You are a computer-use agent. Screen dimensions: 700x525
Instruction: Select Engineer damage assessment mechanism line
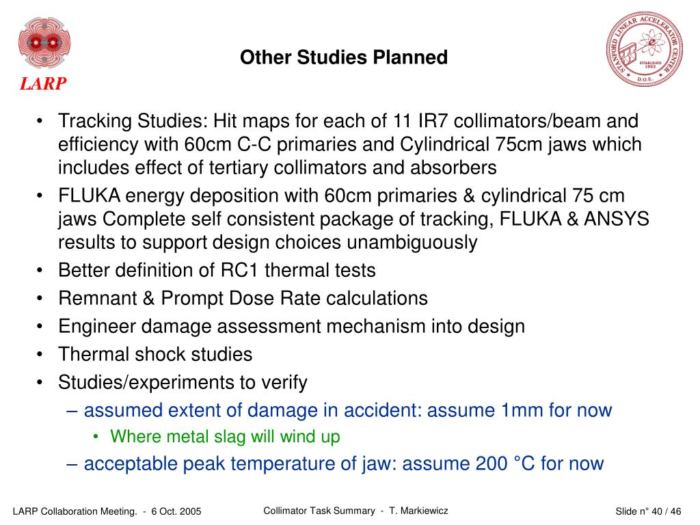pyautogui.click(x=291, y=326)
